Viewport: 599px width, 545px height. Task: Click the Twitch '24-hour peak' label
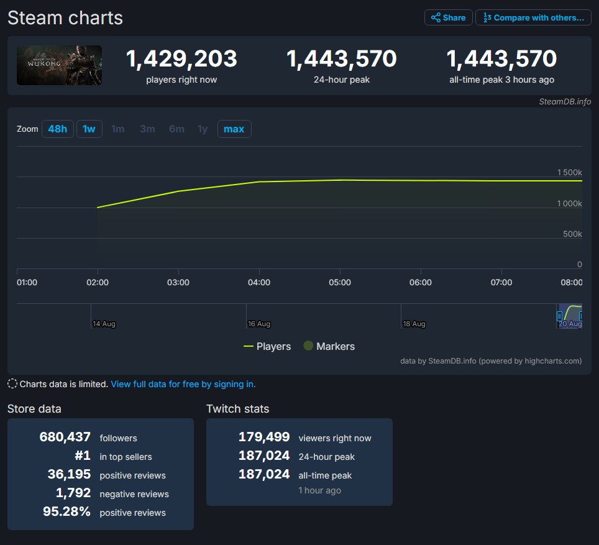pyautogui.click(x=327, y=457)
